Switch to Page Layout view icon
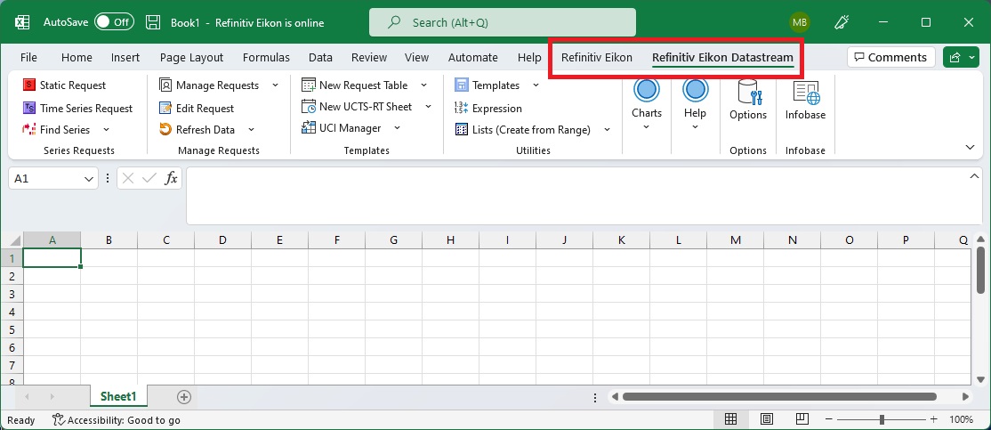The image size is (991, 430). tap(767, 419)
